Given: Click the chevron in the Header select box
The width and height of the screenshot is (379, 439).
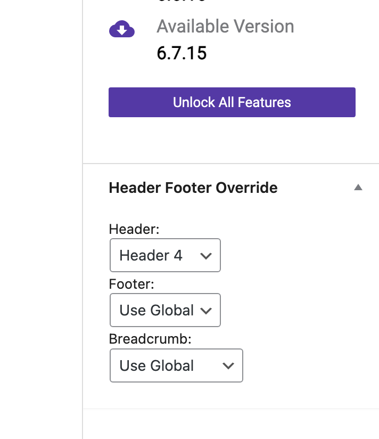Looking at the screenshot, I should click(205, 256).
